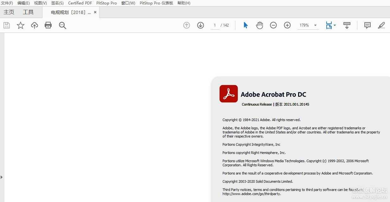Viewport: 390px width, 202px height.
Task: Go to the next page arrow
Action: (201, 25)
